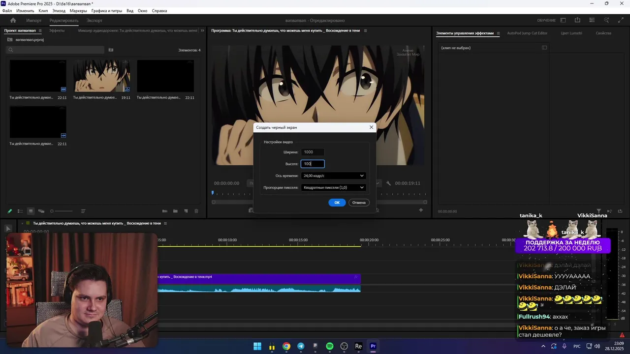Click the New Item icon
This screenshot has height=354, width=630.
click(x=186, y=211)
